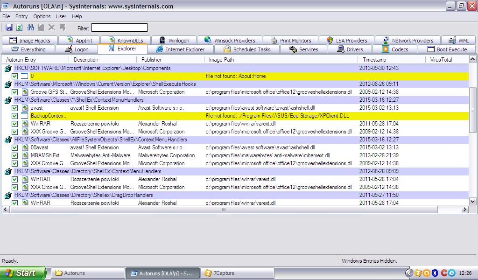Uncheck the avast ContextMenuHandlers entry
478x280 pixels.
[x=14, y=108]
